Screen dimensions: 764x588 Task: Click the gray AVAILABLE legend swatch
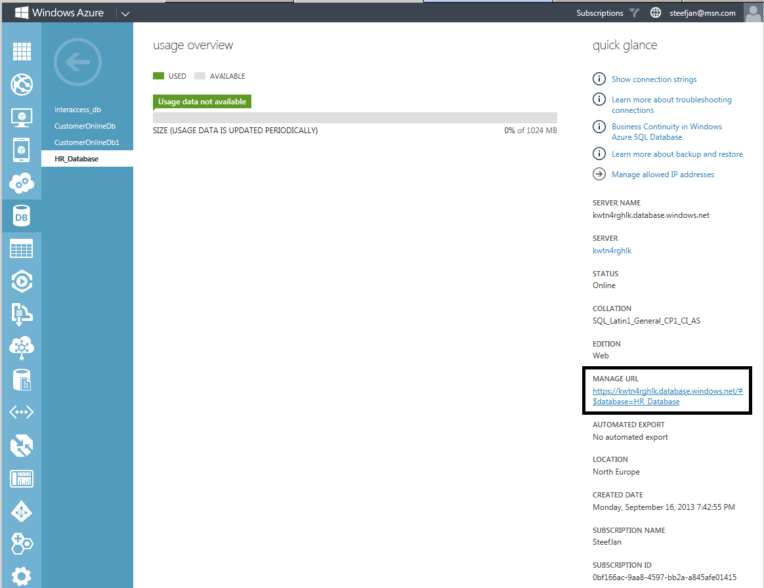pyautogui.click(x=200, y=76)
